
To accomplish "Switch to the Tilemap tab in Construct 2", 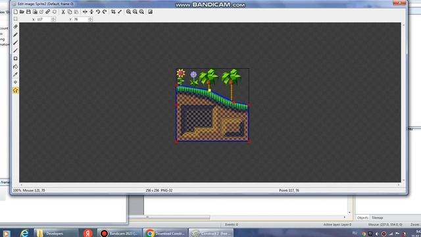I will click(x=377, y=218).
